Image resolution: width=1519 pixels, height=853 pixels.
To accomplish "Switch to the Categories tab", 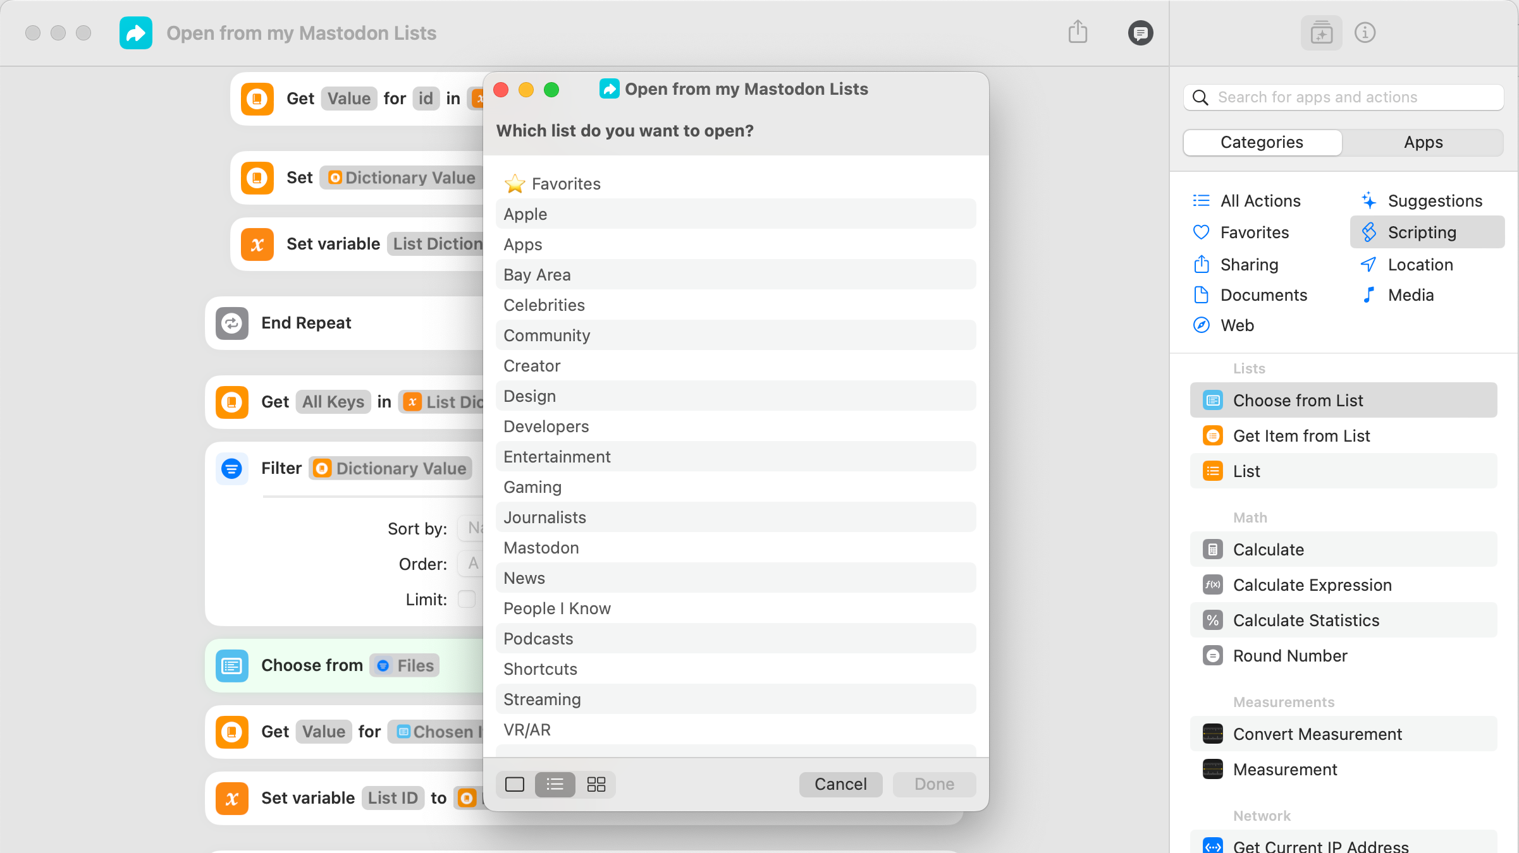I will click(1262, 143).
